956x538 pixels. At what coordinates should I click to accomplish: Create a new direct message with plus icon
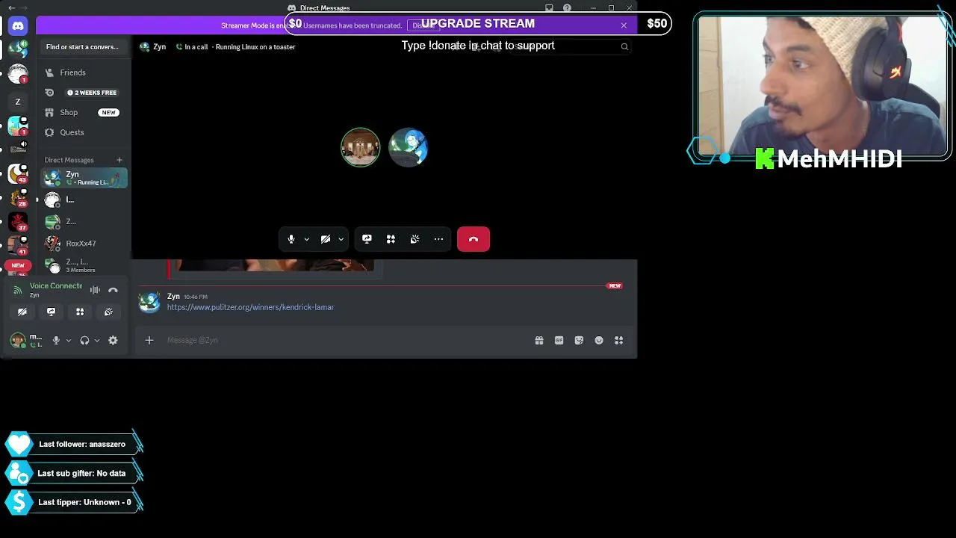pyautogui.click(x=119, y=160)
